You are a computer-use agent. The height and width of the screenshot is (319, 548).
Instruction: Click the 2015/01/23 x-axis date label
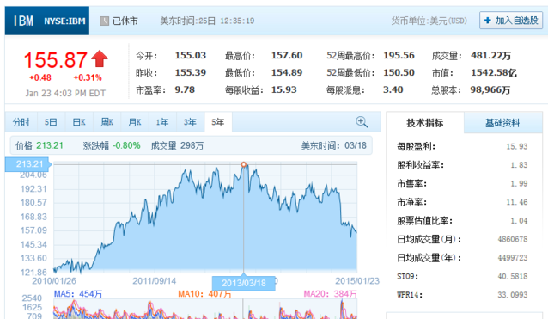click(x=357, y=281)
